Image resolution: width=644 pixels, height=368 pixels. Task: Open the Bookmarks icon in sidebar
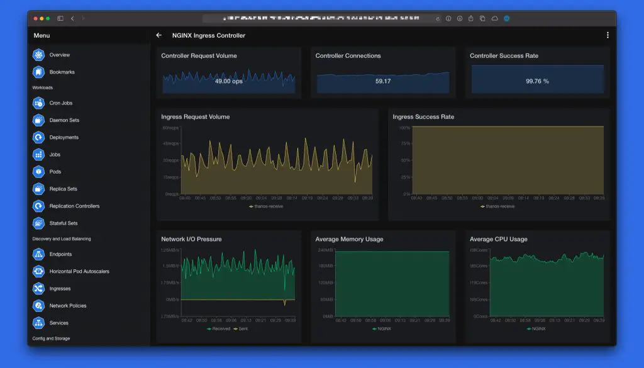click(x=38, y=72)
